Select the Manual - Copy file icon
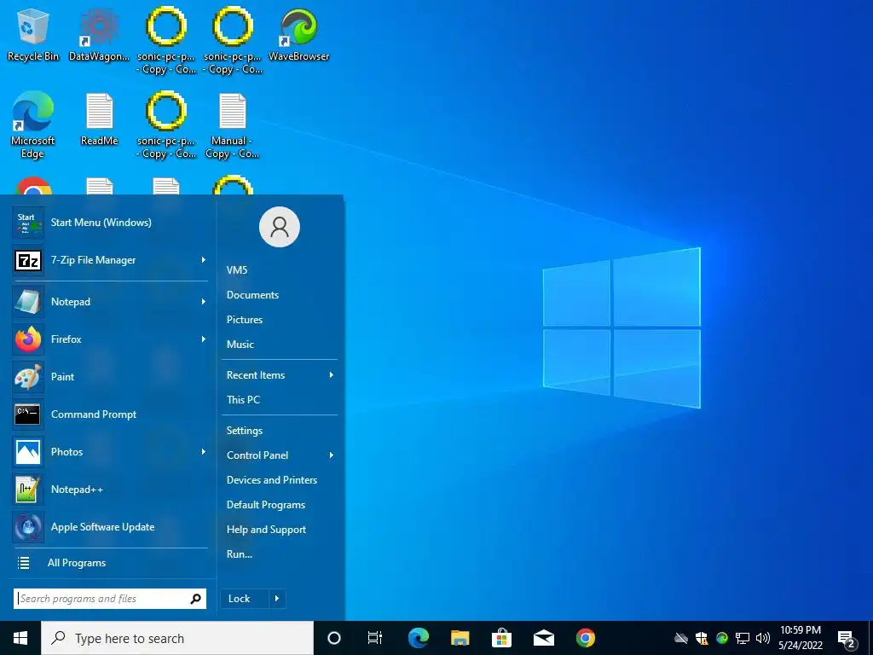Image resolution: width=873 pixels, height=655 pixels. 232,125
